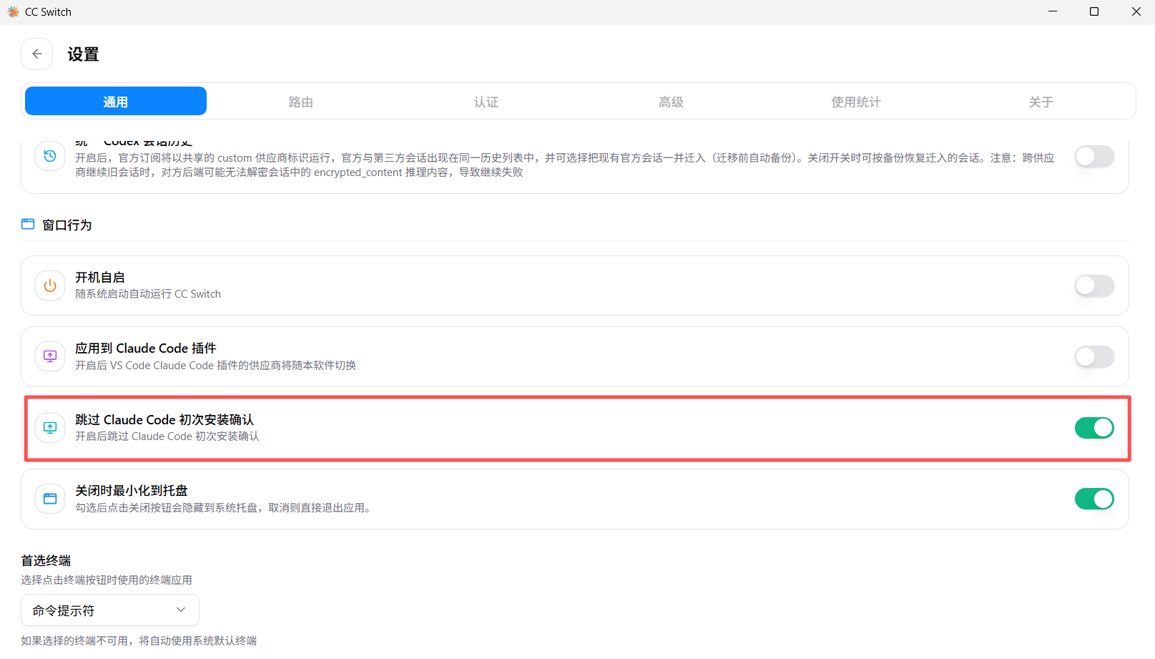The image size is (1155, 659).
Task: Go to the 高级 tab
Action: point(671,102)
